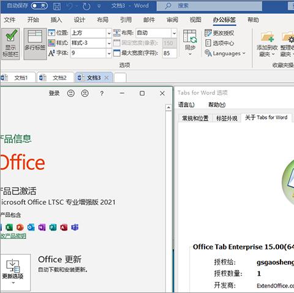Click the smiley face feedback icon

71,93
